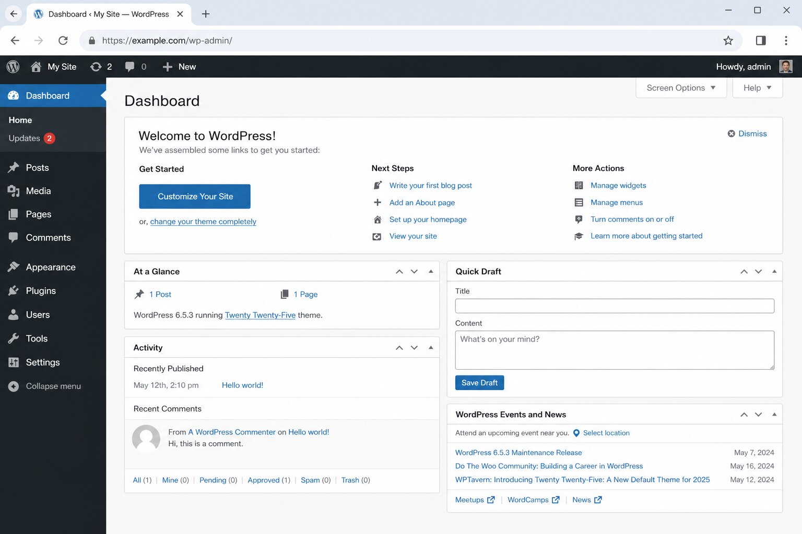
Task: Click the Quick Draft Title input field
Action: [x=615, y=306]
